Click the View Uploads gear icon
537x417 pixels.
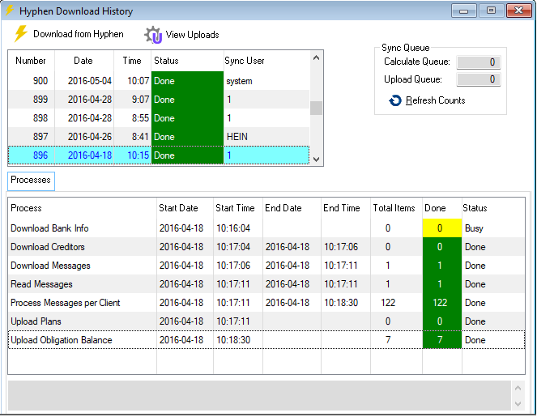153,35
